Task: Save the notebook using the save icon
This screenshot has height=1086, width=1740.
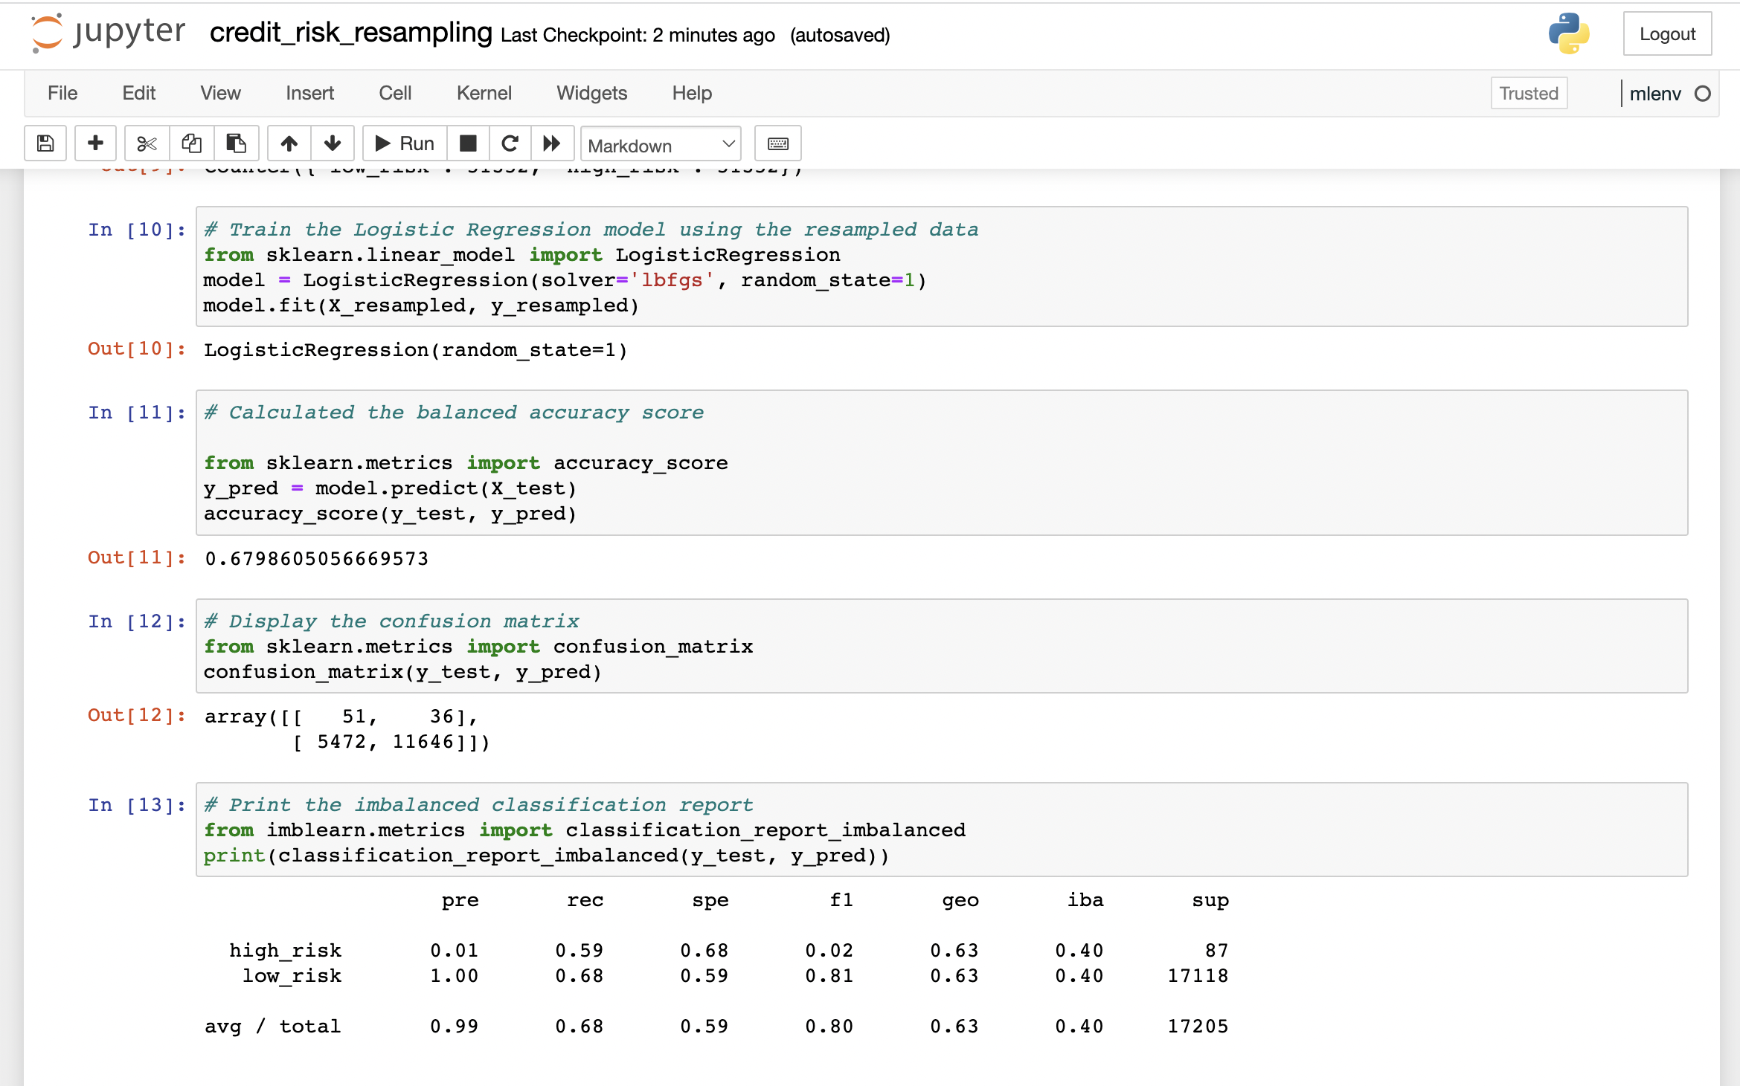Action: pyautogui.click(x=45, y=143)
